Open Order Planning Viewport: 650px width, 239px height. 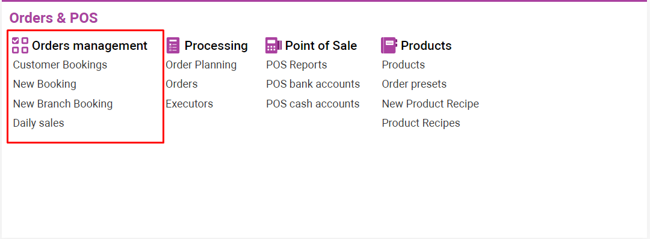(x=201, y=65)
